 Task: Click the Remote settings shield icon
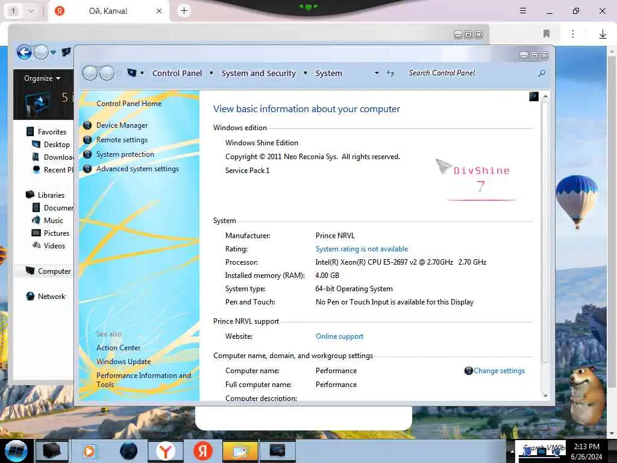[x=87, y=140]
